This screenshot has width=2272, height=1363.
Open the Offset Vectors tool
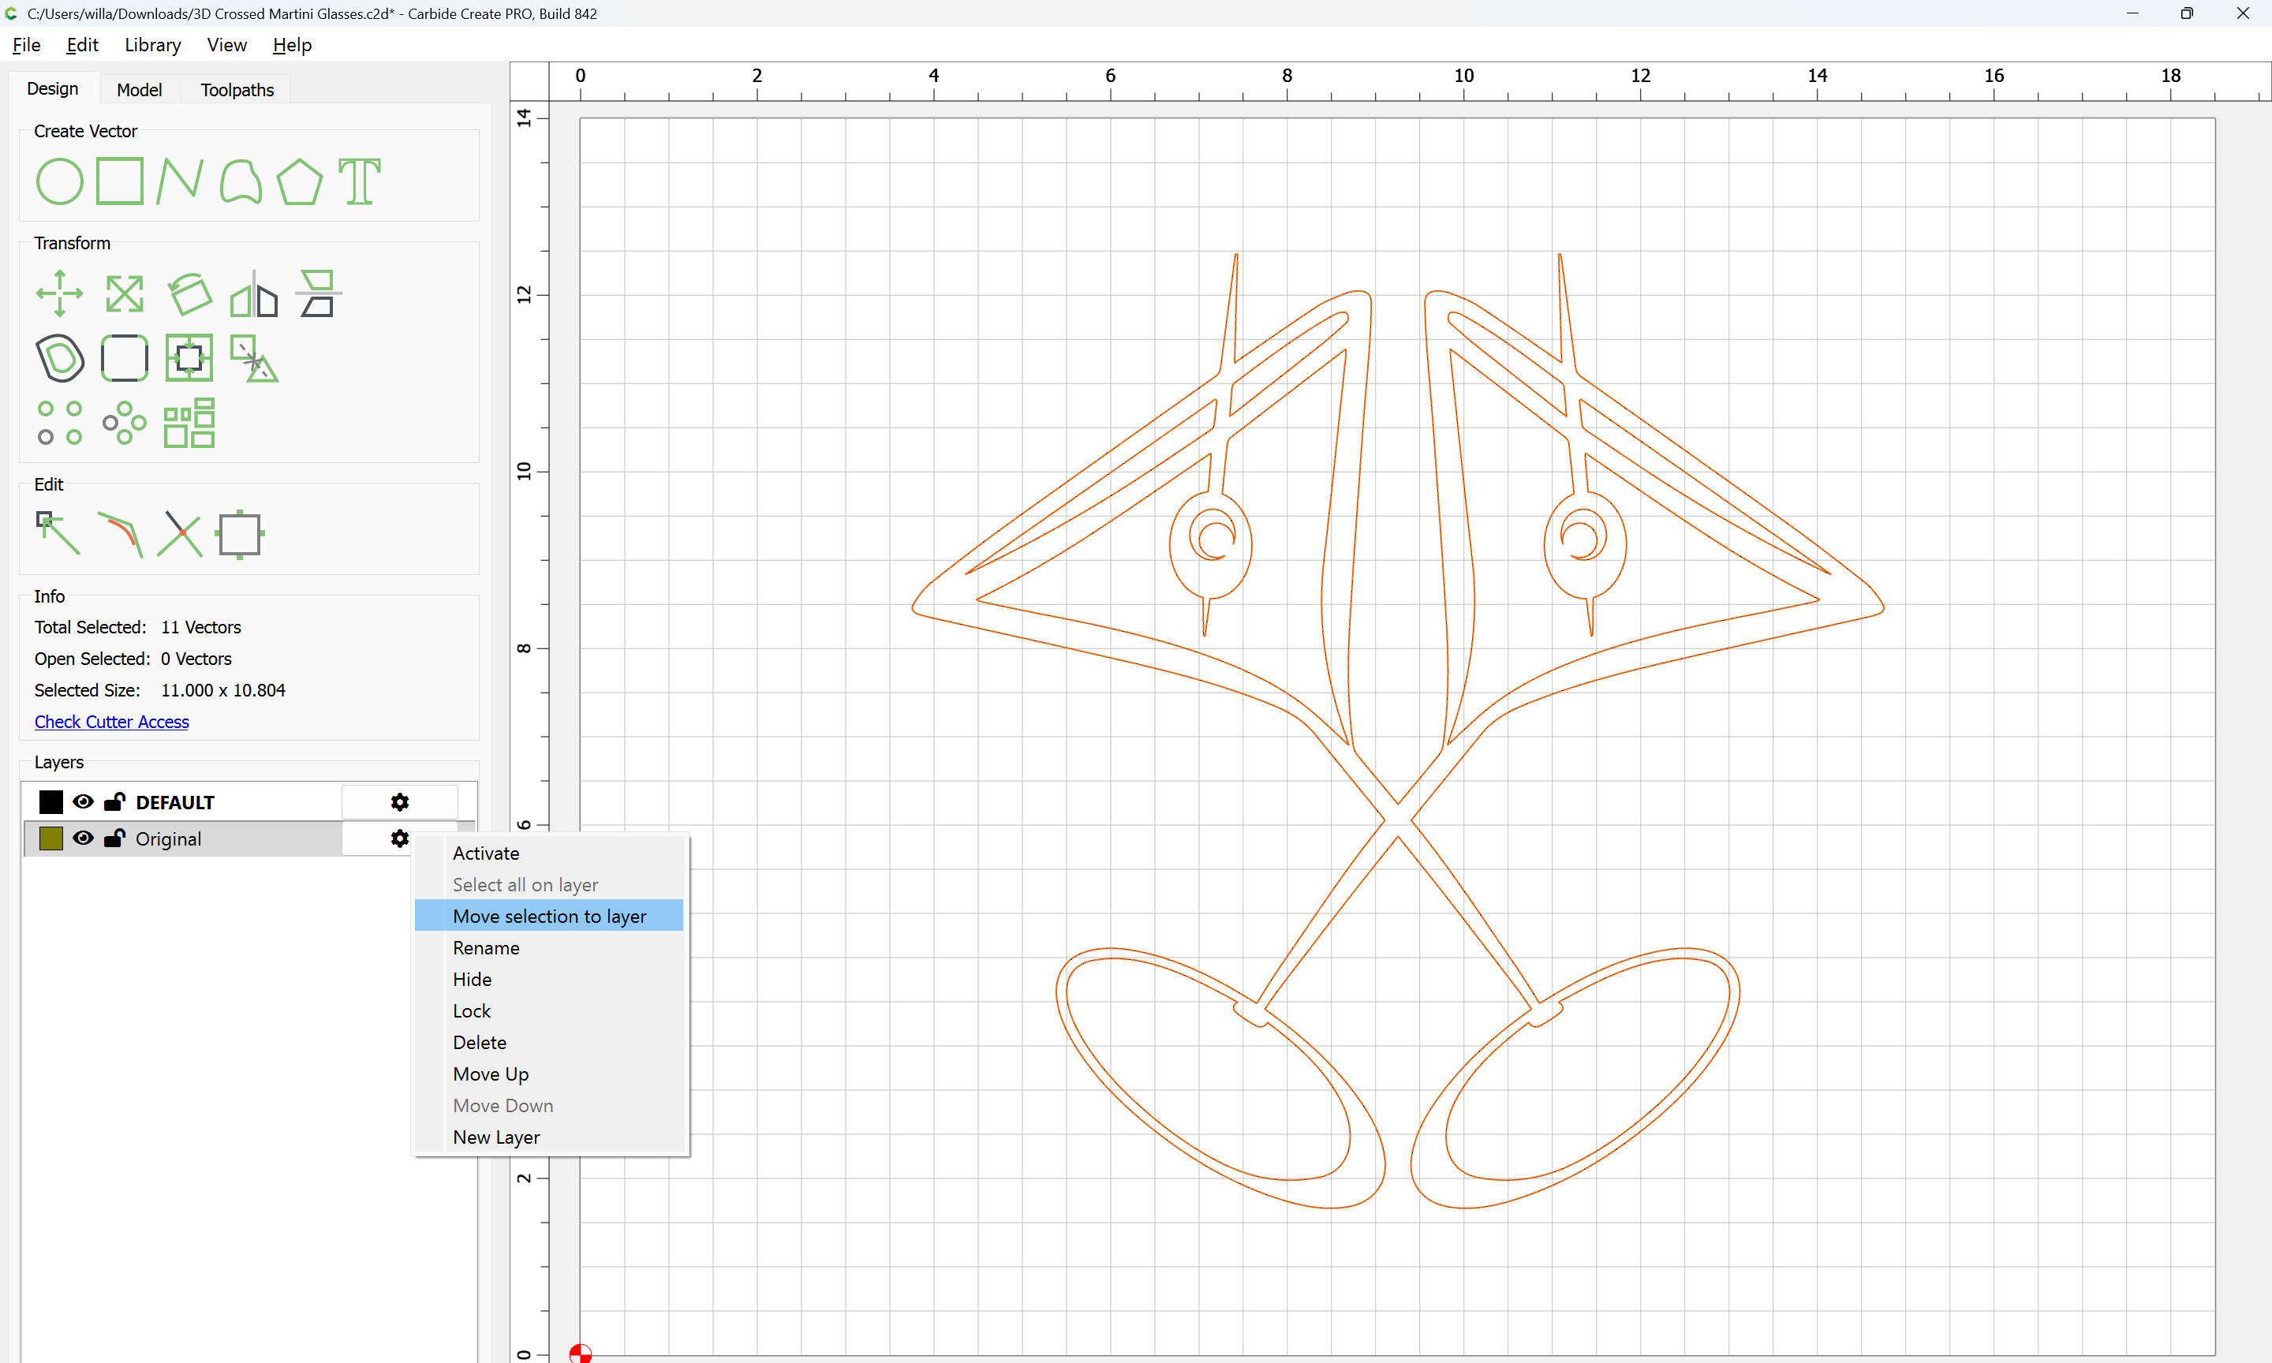pyautogui.click(x=59, y=358)
